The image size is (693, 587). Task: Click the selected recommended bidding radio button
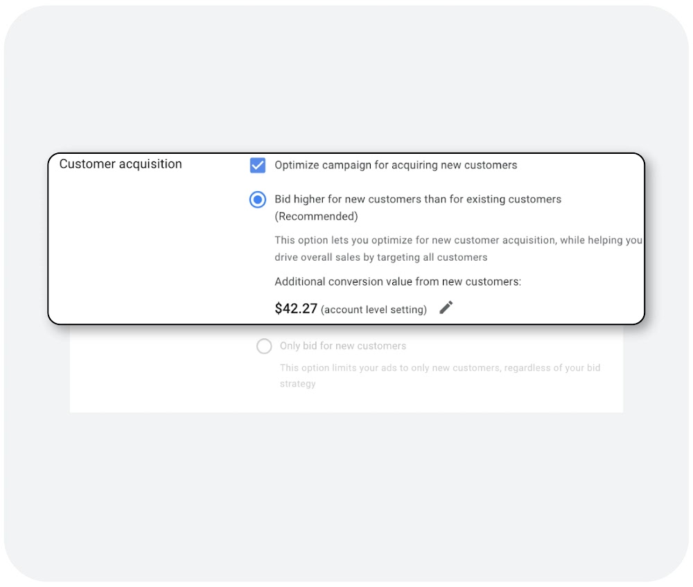click(x=258, y=200)
